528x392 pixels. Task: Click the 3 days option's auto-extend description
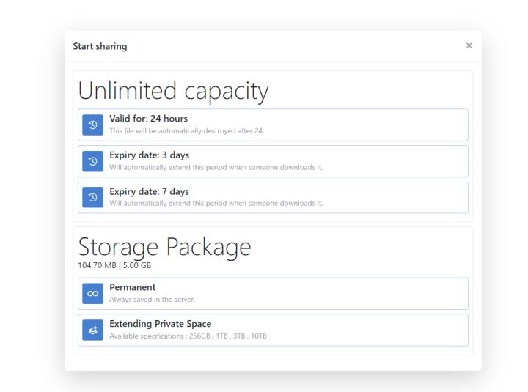tap(216, 167)
